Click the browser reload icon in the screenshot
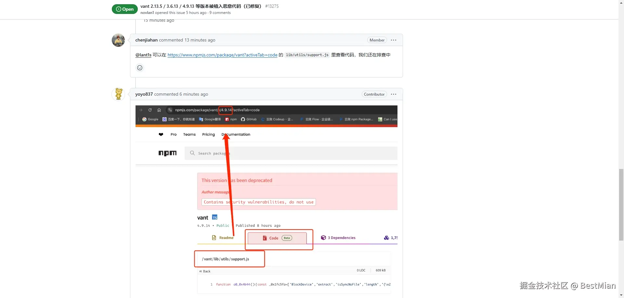 (x=150, y=110)
